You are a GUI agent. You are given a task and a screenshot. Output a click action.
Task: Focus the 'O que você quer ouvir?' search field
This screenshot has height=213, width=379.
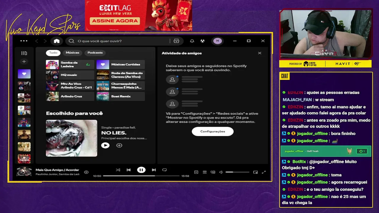[x=118, y=41]
